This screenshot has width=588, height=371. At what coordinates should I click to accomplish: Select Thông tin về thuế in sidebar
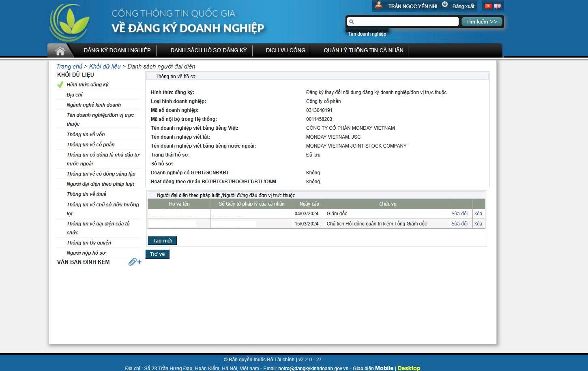point(86,194)
